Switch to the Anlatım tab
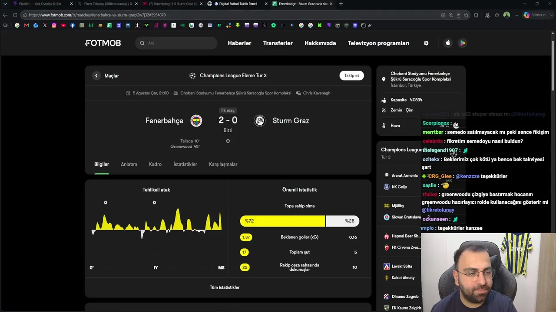Viewport: 556px width, 312px height. (x=129, y=164)
